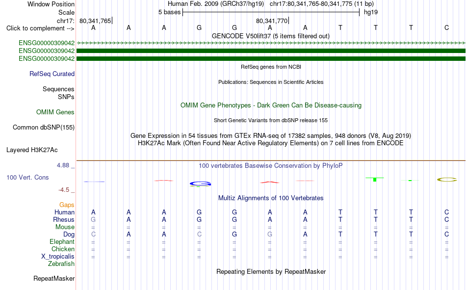
Task: Click the X_tropicalis species label
Action: point(58,257)
